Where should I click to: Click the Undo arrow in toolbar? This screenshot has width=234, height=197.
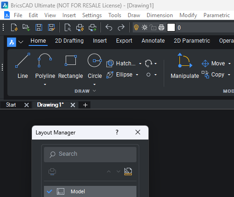[x=109, y=28]
